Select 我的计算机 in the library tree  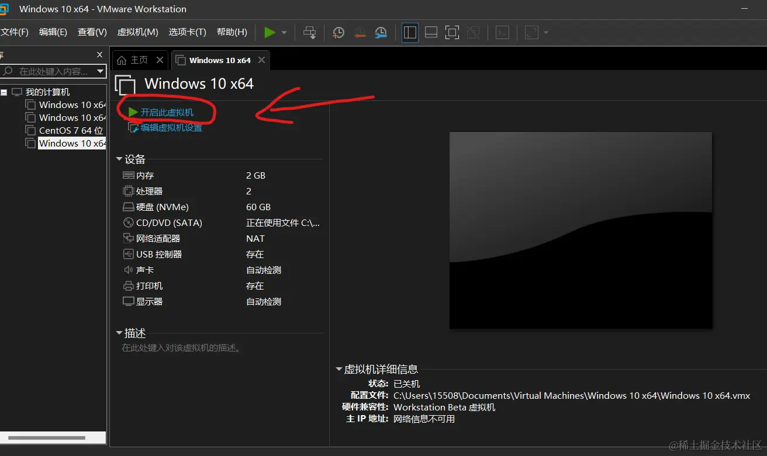[47, 92]
